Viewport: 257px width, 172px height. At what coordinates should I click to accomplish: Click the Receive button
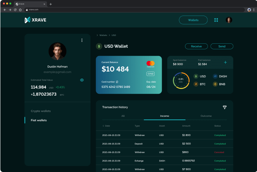point(196,46)
